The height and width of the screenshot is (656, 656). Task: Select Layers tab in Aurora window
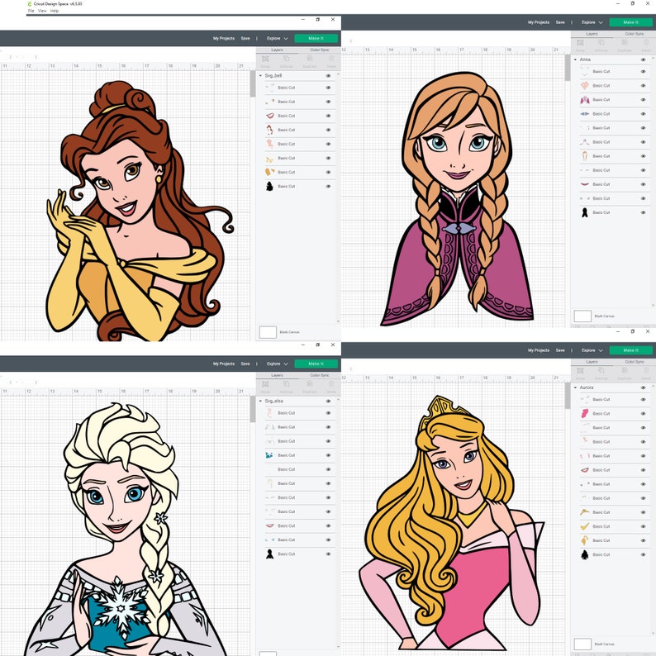[592, 362]
